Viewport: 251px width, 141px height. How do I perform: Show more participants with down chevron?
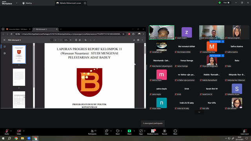tap(199, 112)
